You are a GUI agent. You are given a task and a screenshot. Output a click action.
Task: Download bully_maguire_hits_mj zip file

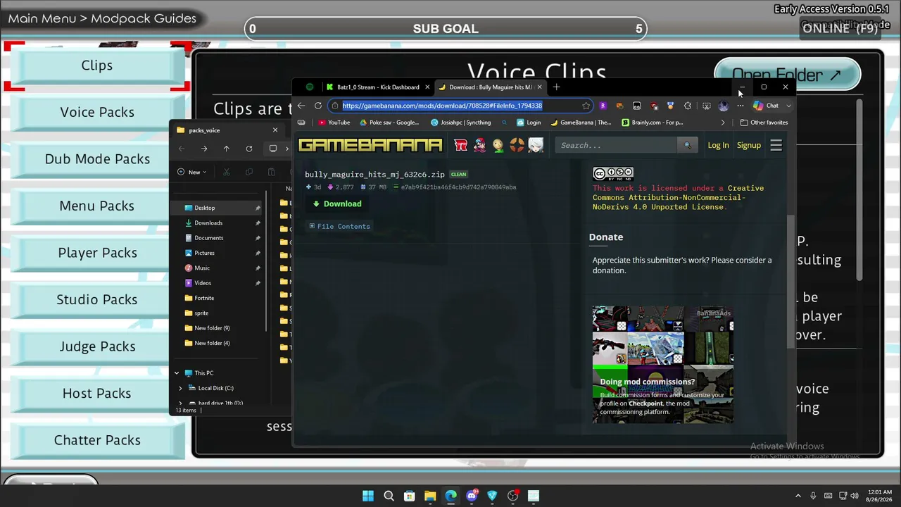click(337, 204)
